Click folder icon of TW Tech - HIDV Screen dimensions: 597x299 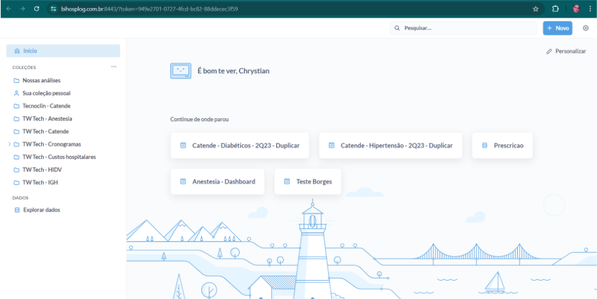pyautogui.click(x=16, y=170)
